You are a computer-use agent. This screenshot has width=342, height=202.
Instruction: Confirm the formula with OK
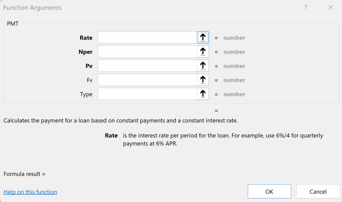pyautogui.click(x=269, y=191)
